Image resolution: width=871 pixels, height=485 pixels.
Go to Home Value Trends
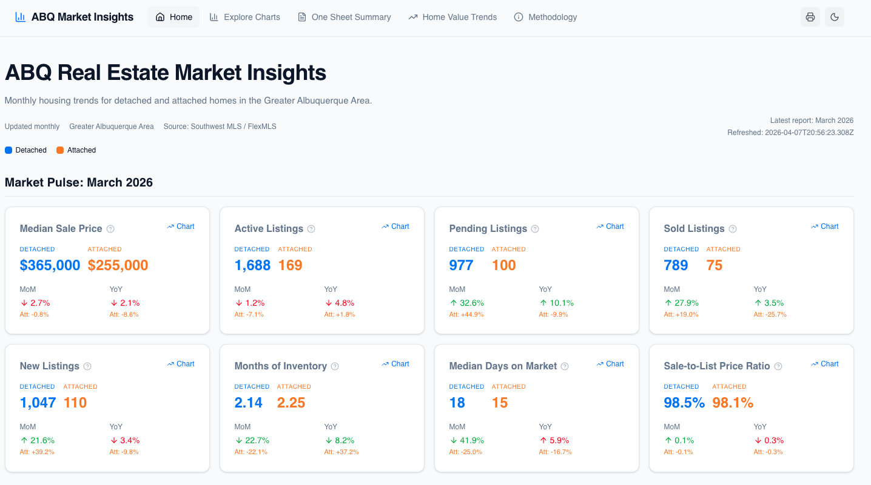[452, 17]
